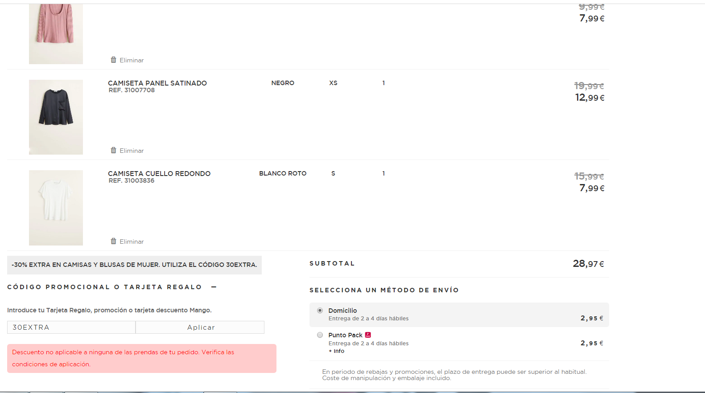
Task: Select Domicilio delivery option
Action: pos(320,311)
